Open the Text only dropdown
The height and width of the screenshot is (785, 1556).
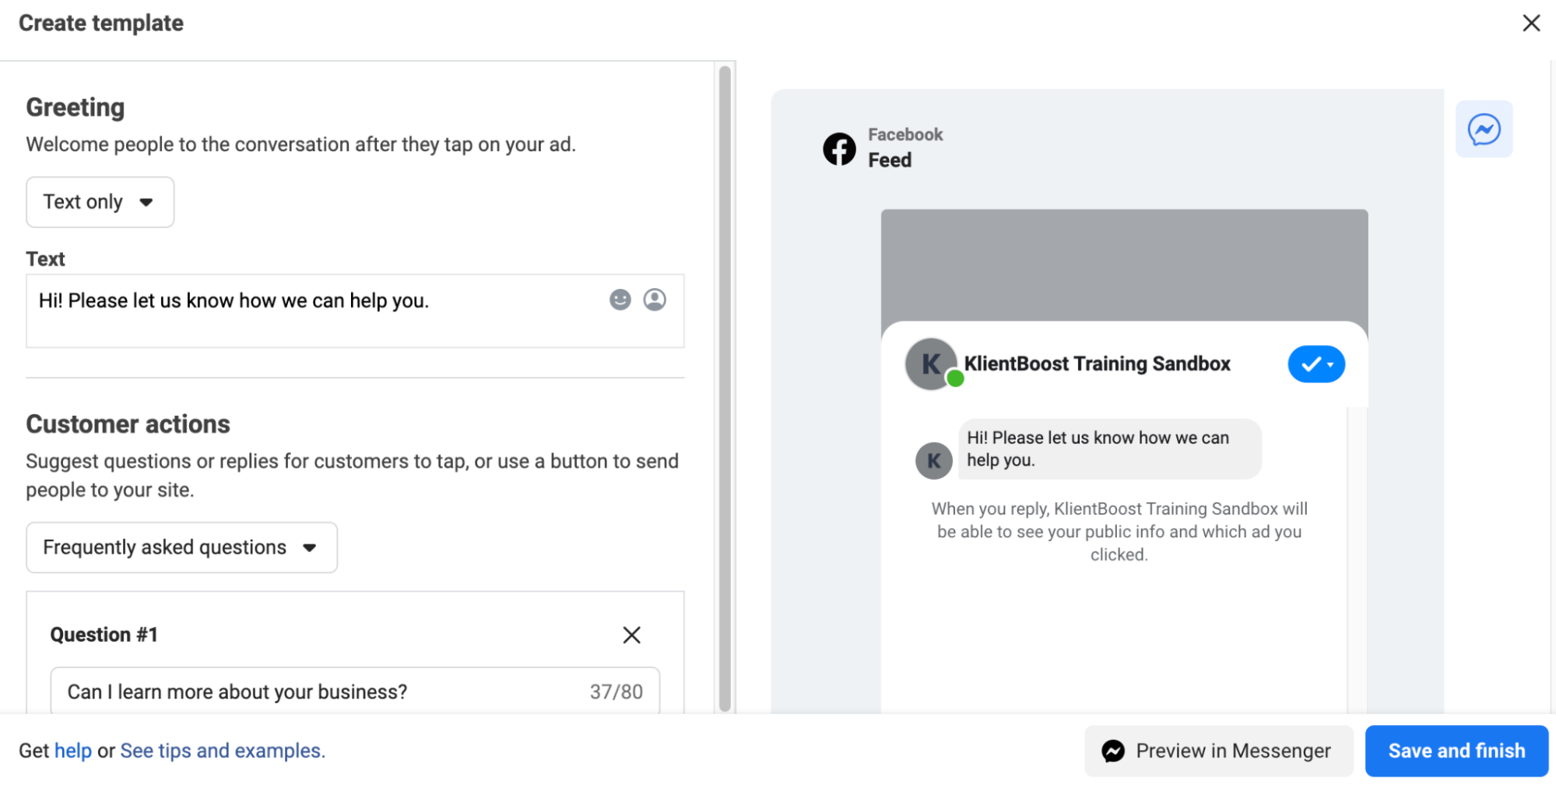(100, 202)
